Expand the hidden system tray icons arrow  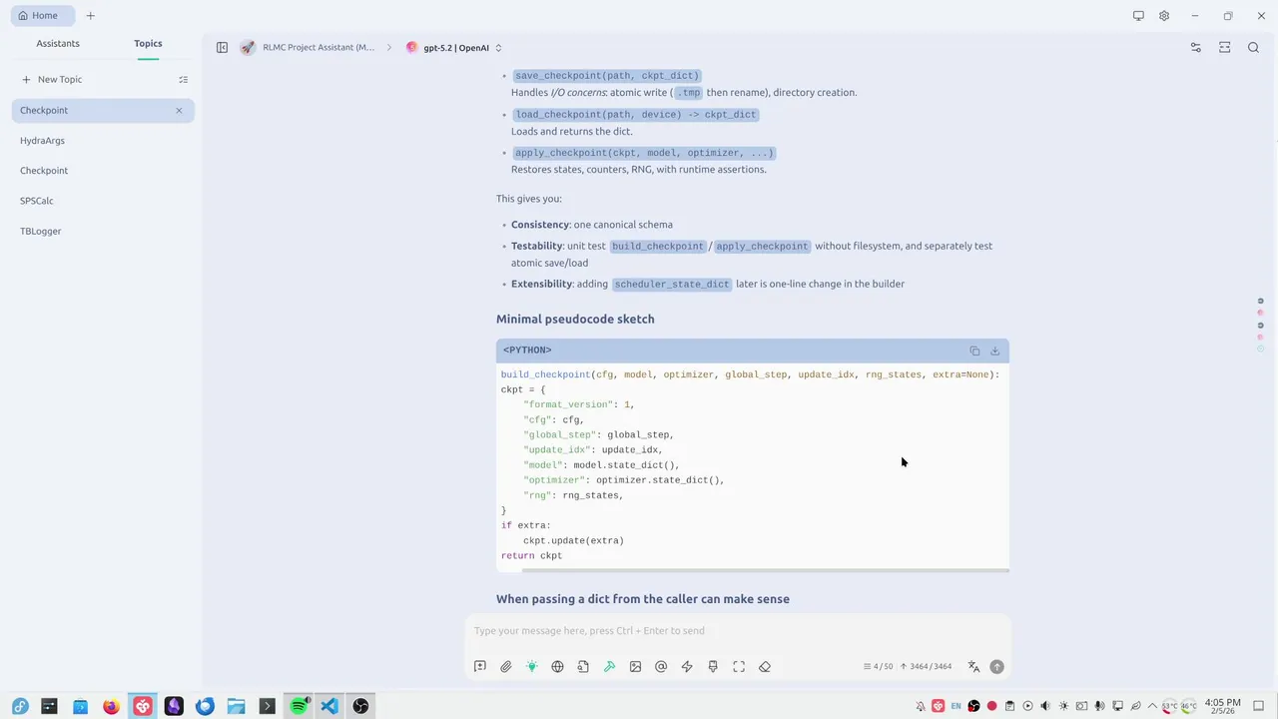tap(1153, 706)
